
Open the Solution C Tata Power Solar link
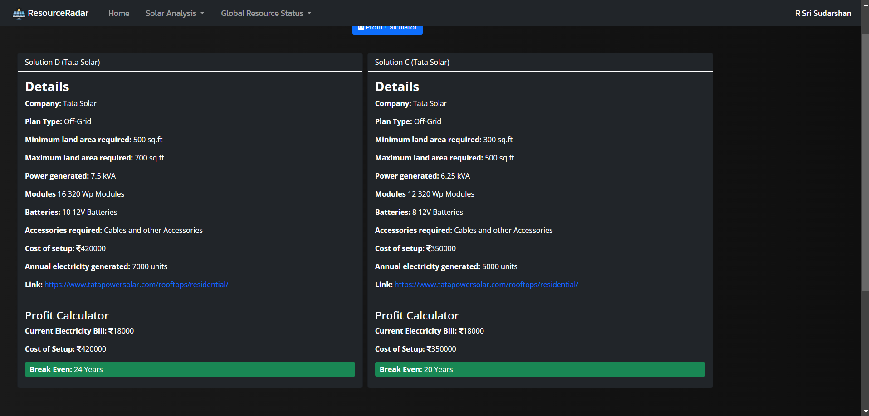[x=486, y=285]
